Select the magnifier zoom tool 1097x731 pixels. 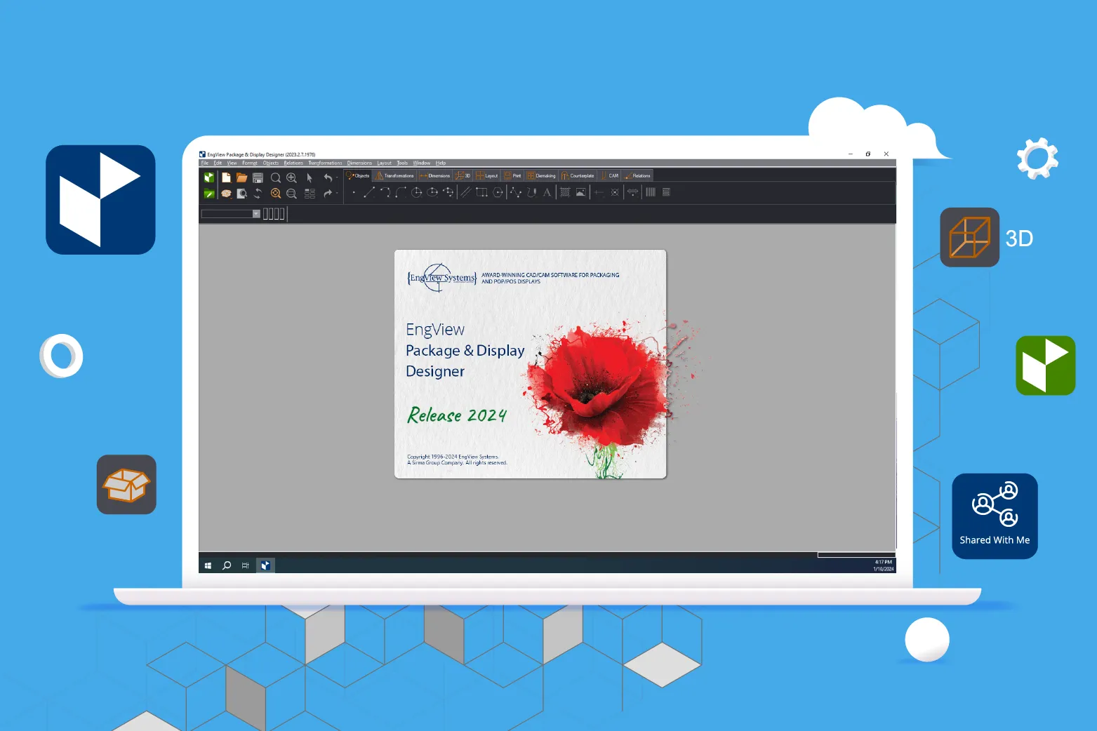pyautogui.click(x=276, y=178)
